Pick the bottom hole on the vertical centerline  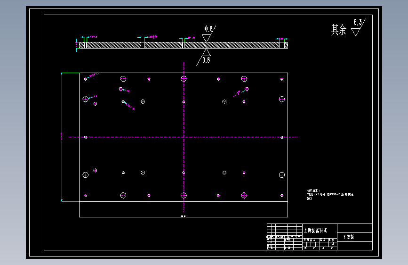pyautogui.click(x=184, y=195)
